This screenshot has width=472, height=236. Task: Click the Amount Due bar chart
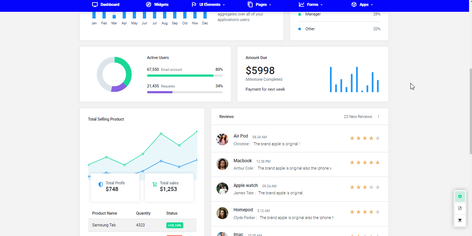point(354,79)
